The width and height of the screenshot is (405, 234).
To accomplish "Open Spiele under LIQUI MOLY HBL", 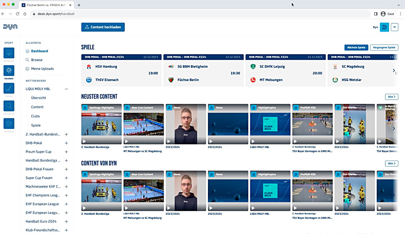I will [36, 126].
